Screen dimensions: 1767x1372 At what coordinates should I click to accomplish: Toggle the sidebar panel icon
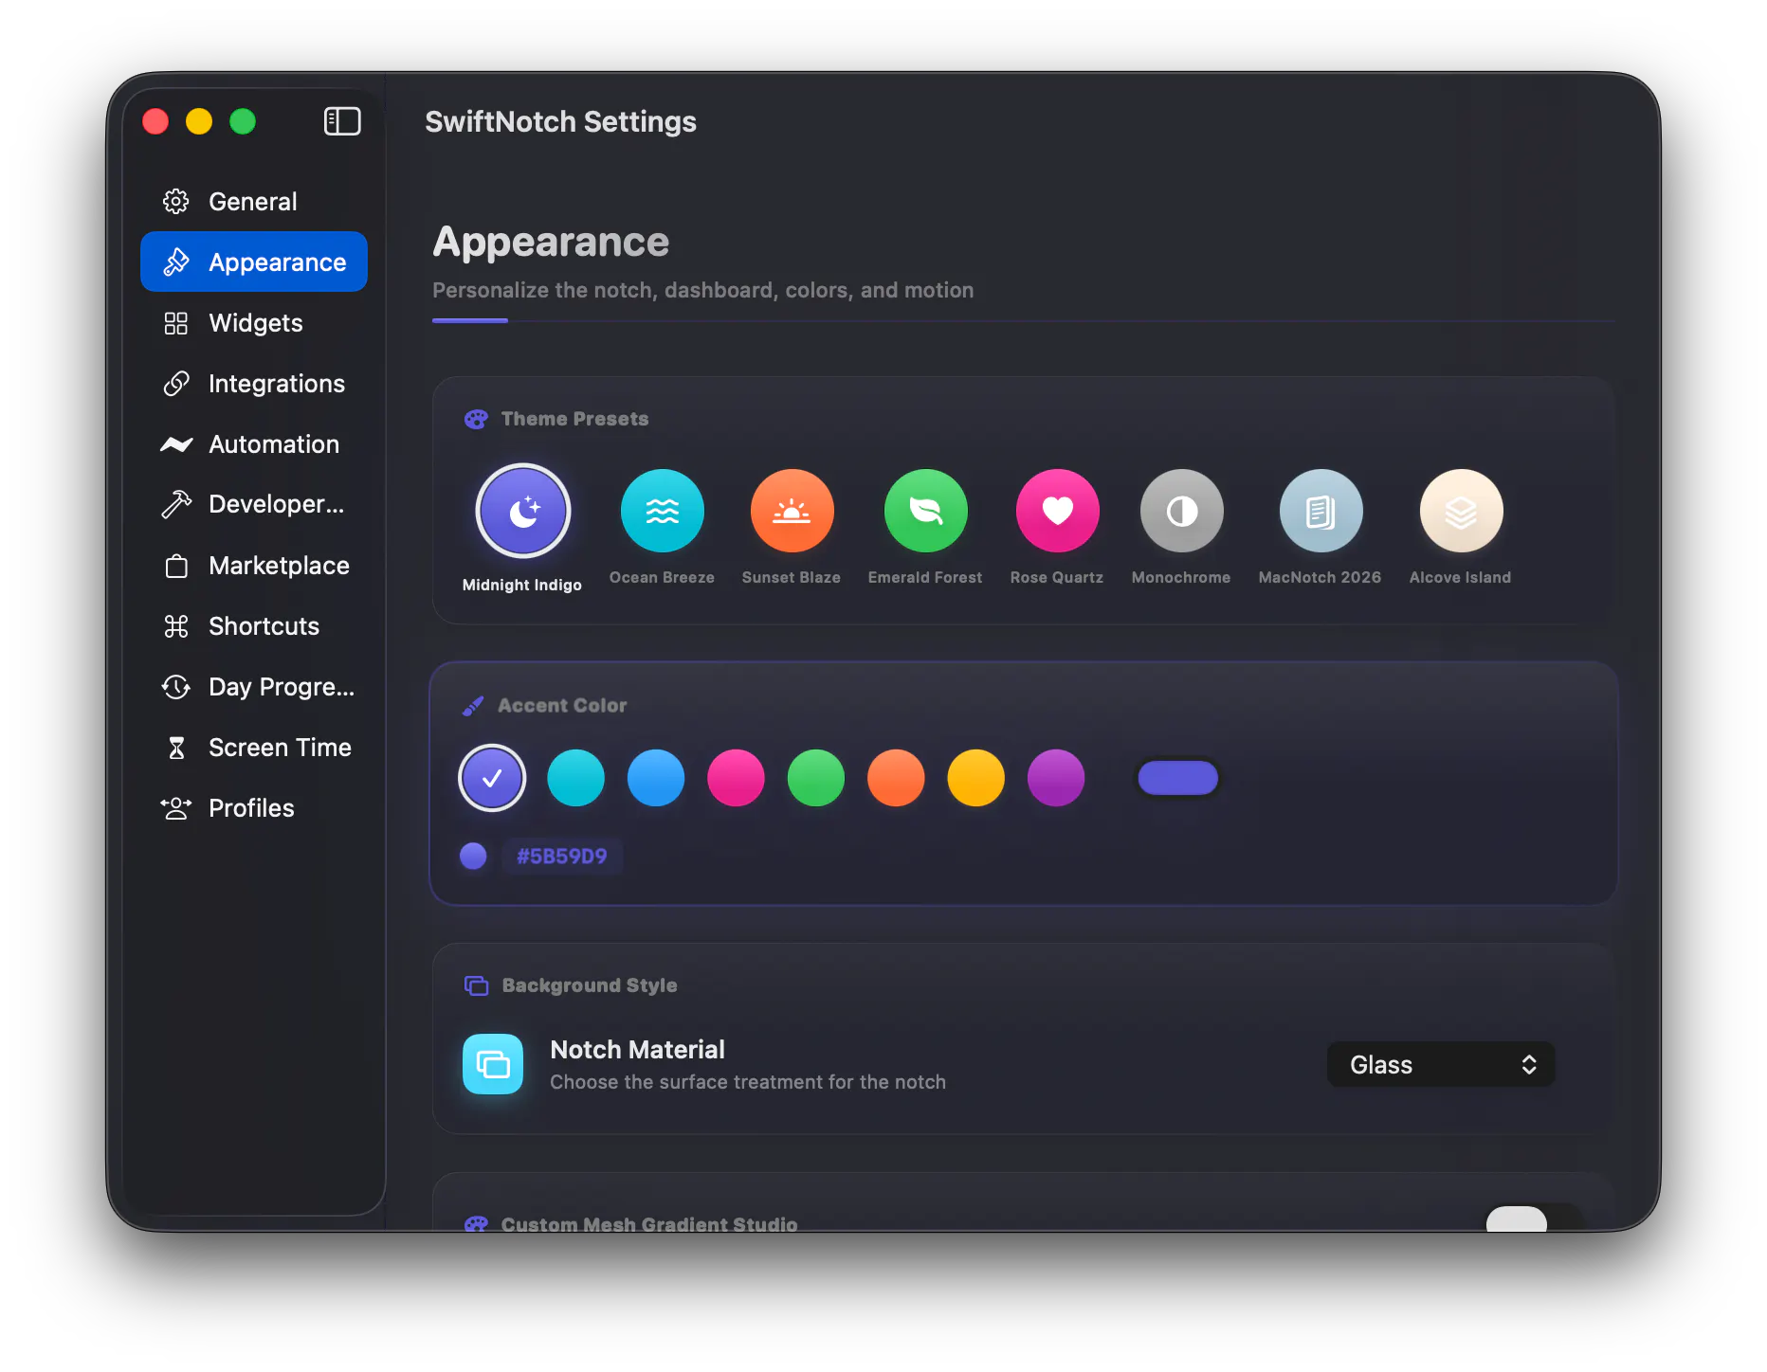(x=342, y=121)
